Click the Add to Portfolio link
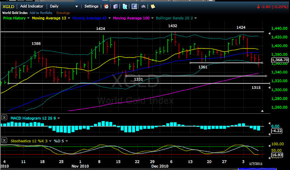 pyautogui.click(x=41, y=13)
